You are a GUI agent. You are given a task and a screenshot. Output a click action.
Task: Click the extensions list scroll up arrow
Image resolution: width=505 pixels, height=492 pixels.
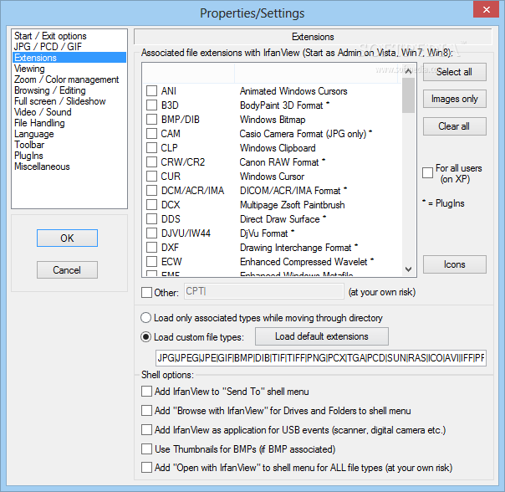coord(408,71)
